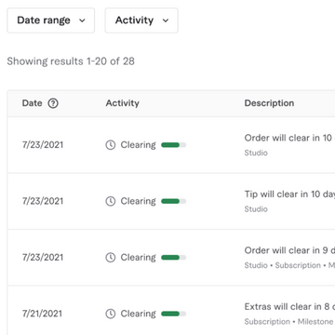Click green progress bar in first Clearing row
335x335 pixels.
pos(174,145)
